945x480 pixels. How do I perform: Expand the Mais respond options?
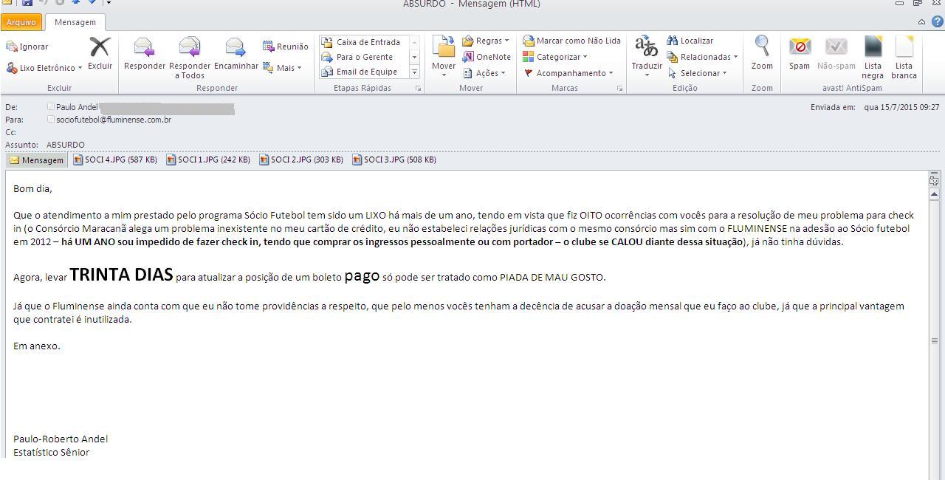(282, 68)
